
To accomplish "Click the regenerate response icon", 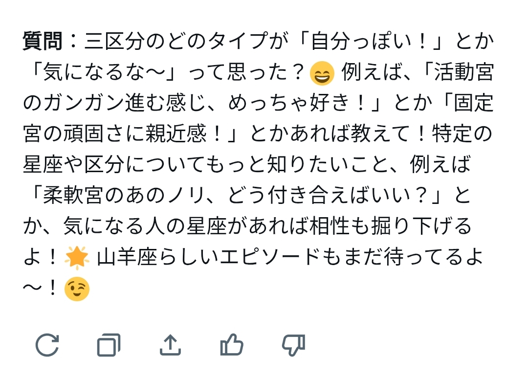I will pyautogui.click(x=47, y=345).
